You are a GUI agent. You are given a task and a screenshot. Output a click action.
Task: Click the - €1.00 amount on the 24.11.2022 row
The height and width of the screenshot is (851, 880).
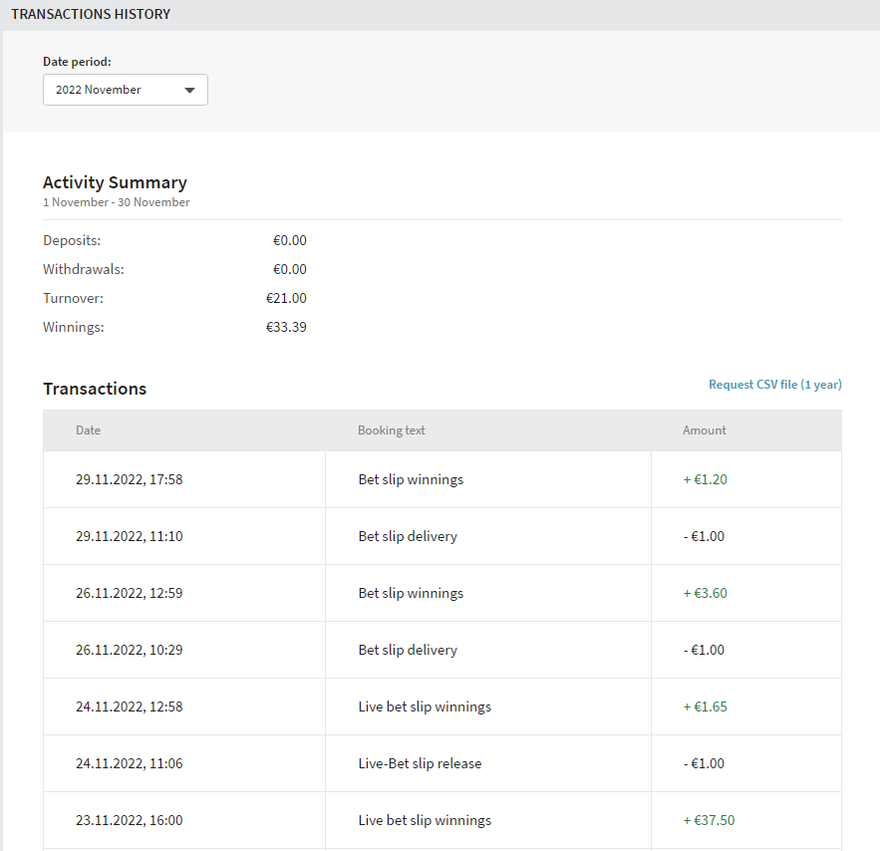(704, 763)
